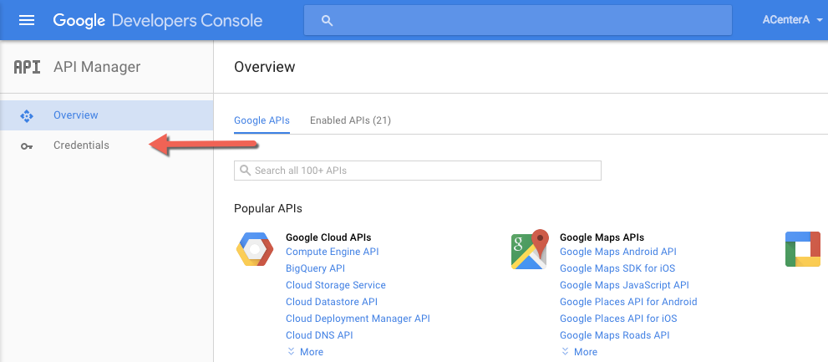
Task: Switch to the Enabled APIs (21) tab
Action: pyautogui.click(x=350, y=120)
